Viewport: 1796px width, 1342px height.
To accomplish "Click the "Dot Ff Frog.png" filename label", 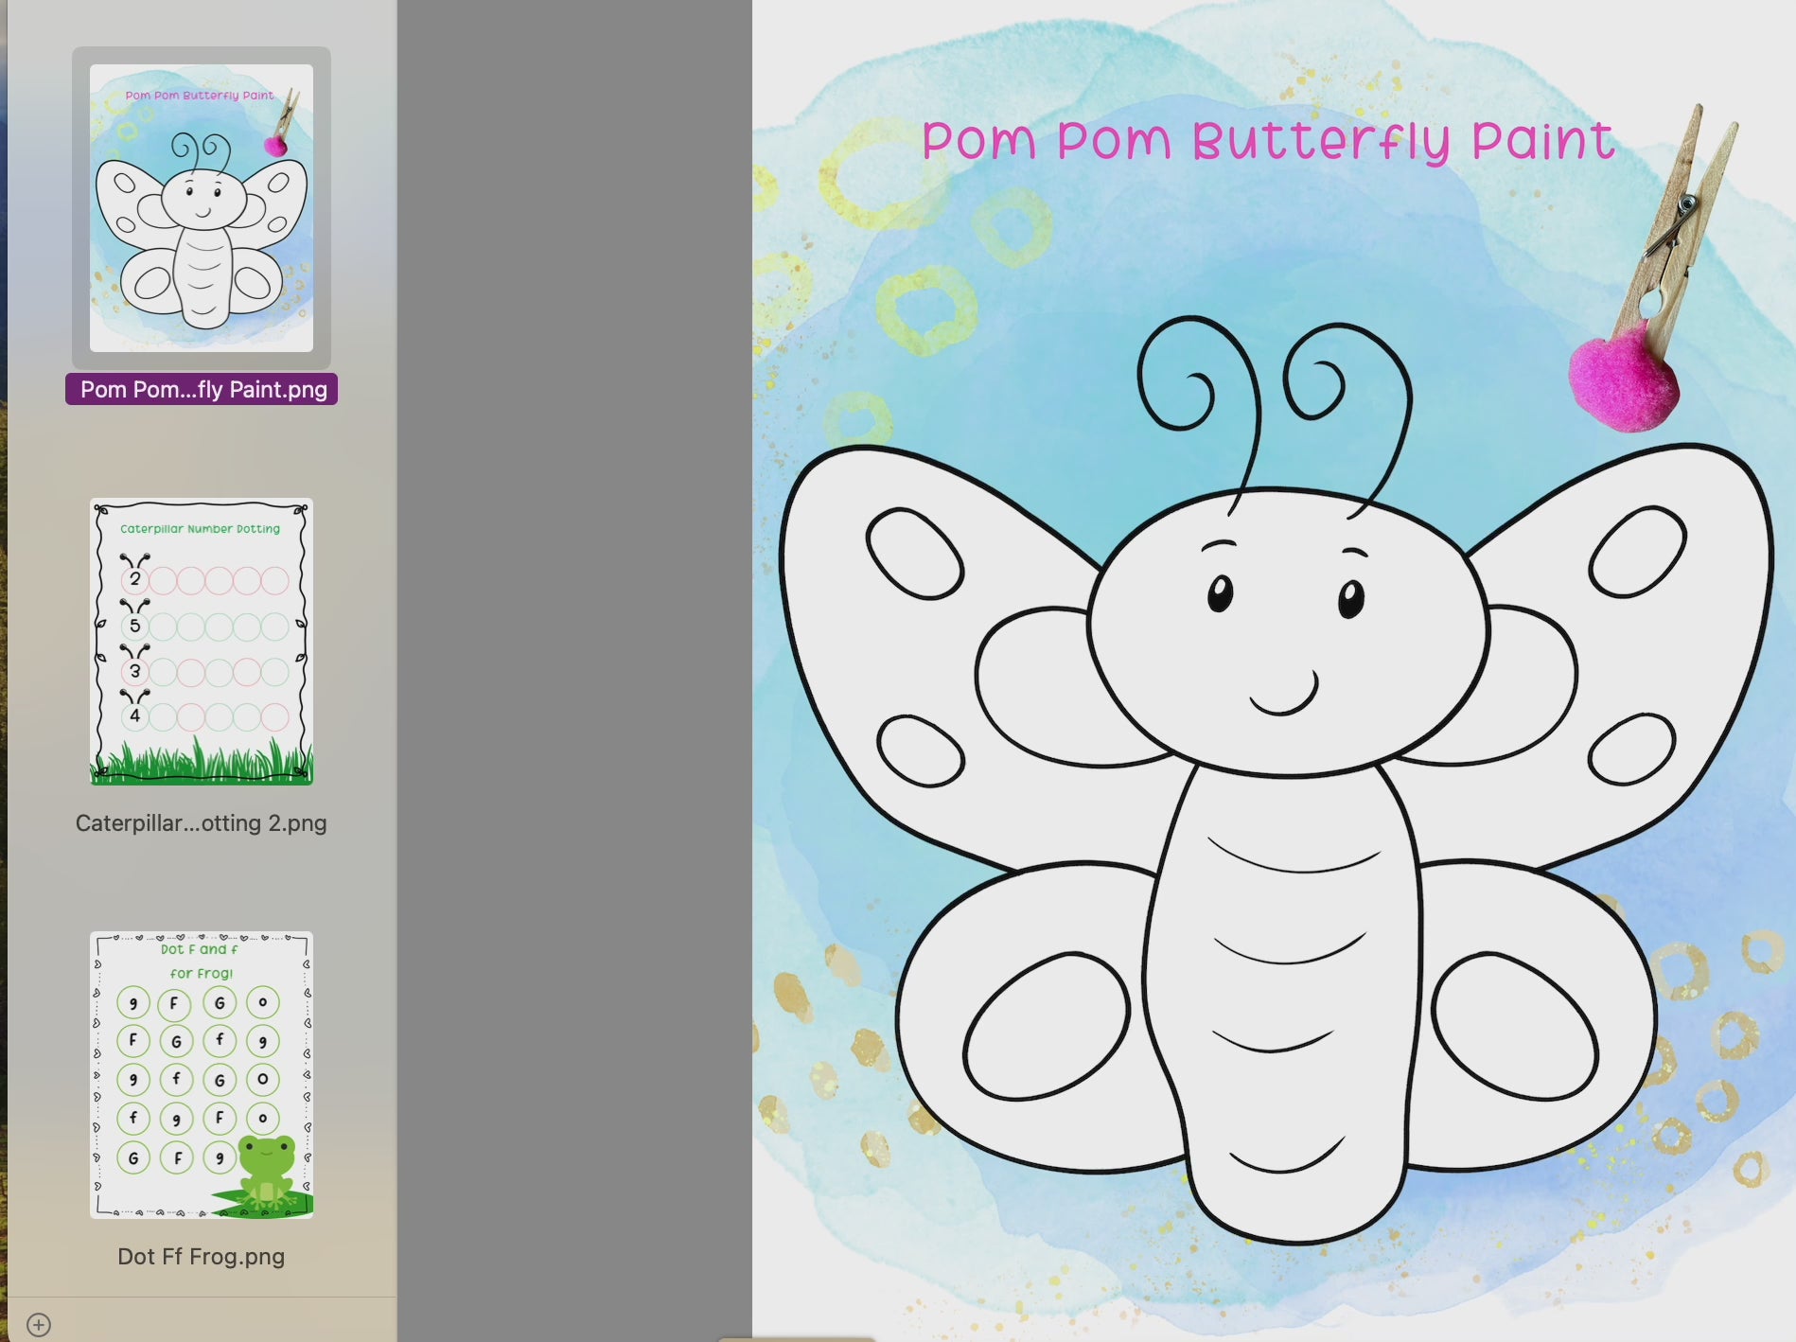I will tap(202, 1257).
